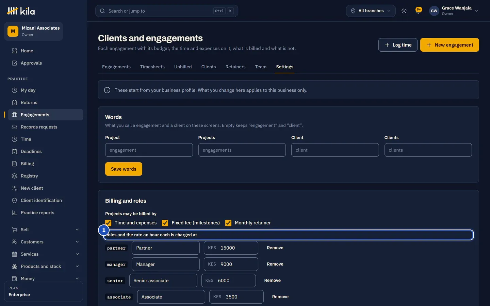
Task: Switch to the Timesheets tab
Action: pos(152,67)
